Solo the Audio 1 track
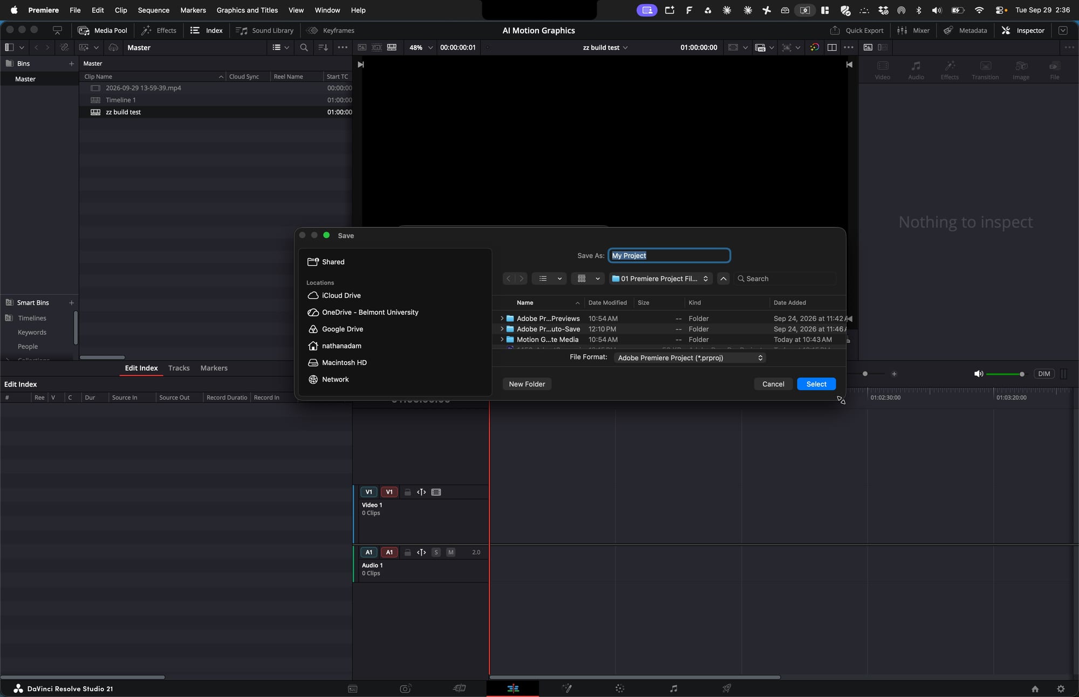This screenshot has height=697, width=1079. click(436, 553)
